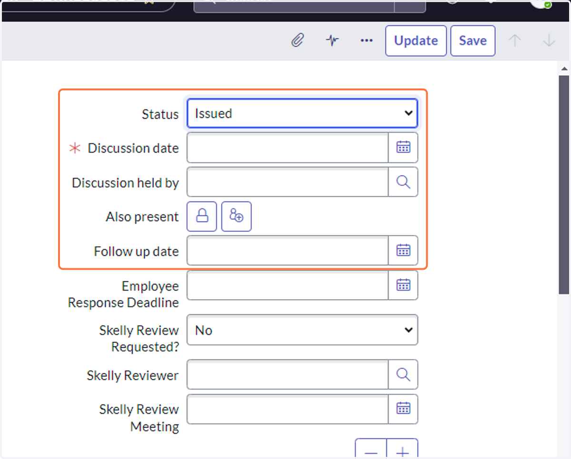Click the Discussion held by input field
Image resolution: width=571 pixels, height=459 pixels.
pyautogui.click(x=288, y=182)
